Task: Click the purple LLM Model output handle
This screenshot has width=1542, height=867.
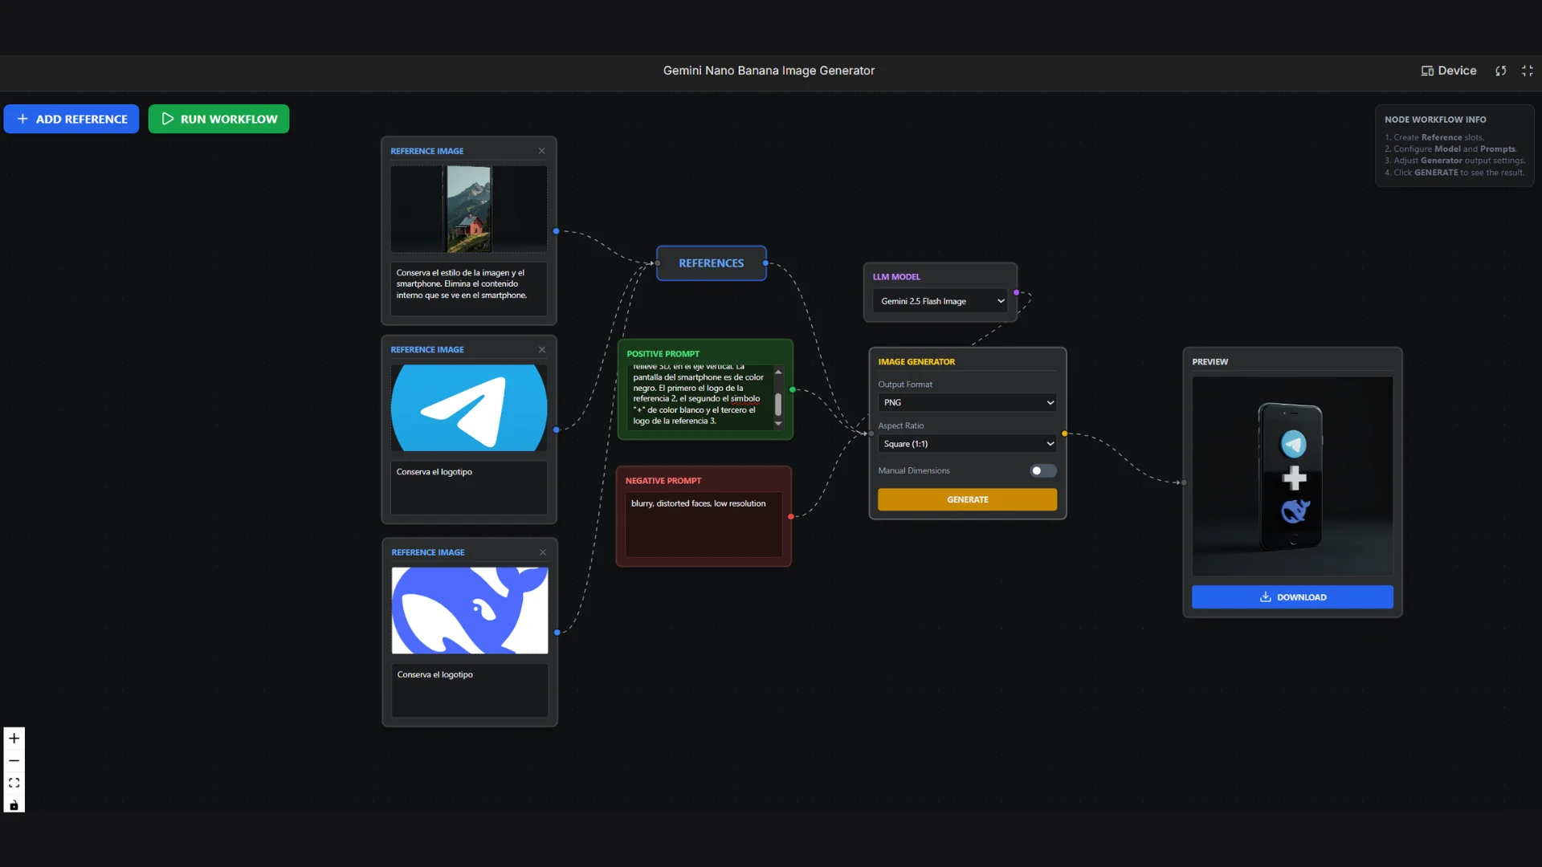Action: point(1017,292)
